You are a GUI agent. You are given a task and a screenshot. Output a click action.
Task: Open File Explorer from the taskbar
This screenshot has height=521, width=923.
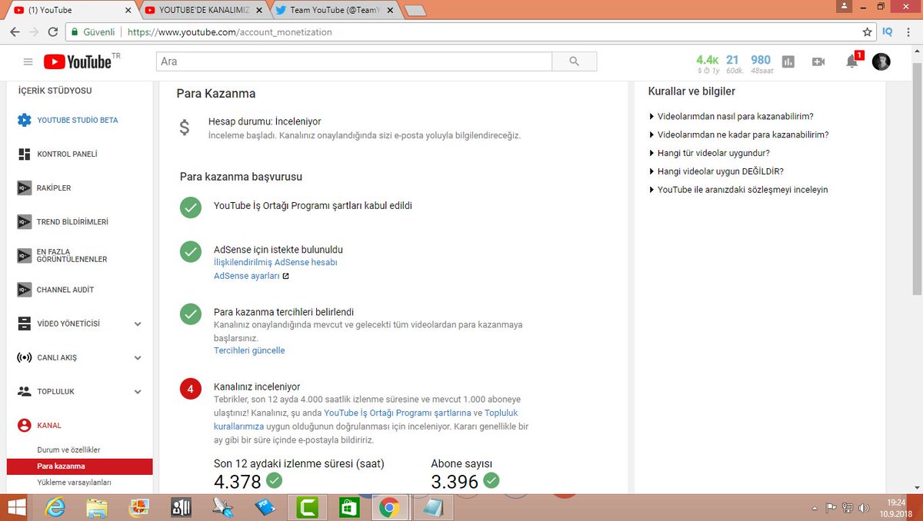pyautogui.click(x=97, y=508)
